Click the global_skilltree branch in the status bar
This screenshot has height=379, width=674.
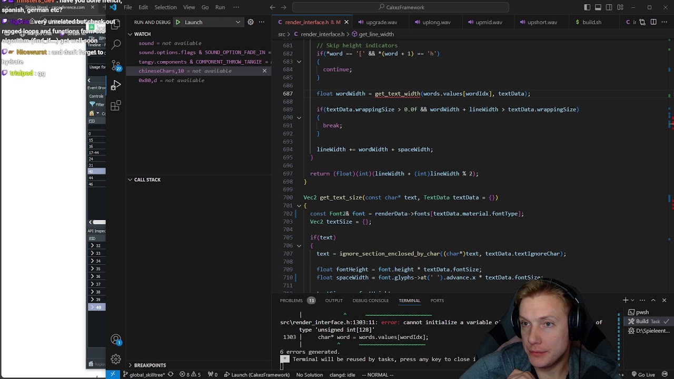145,375
